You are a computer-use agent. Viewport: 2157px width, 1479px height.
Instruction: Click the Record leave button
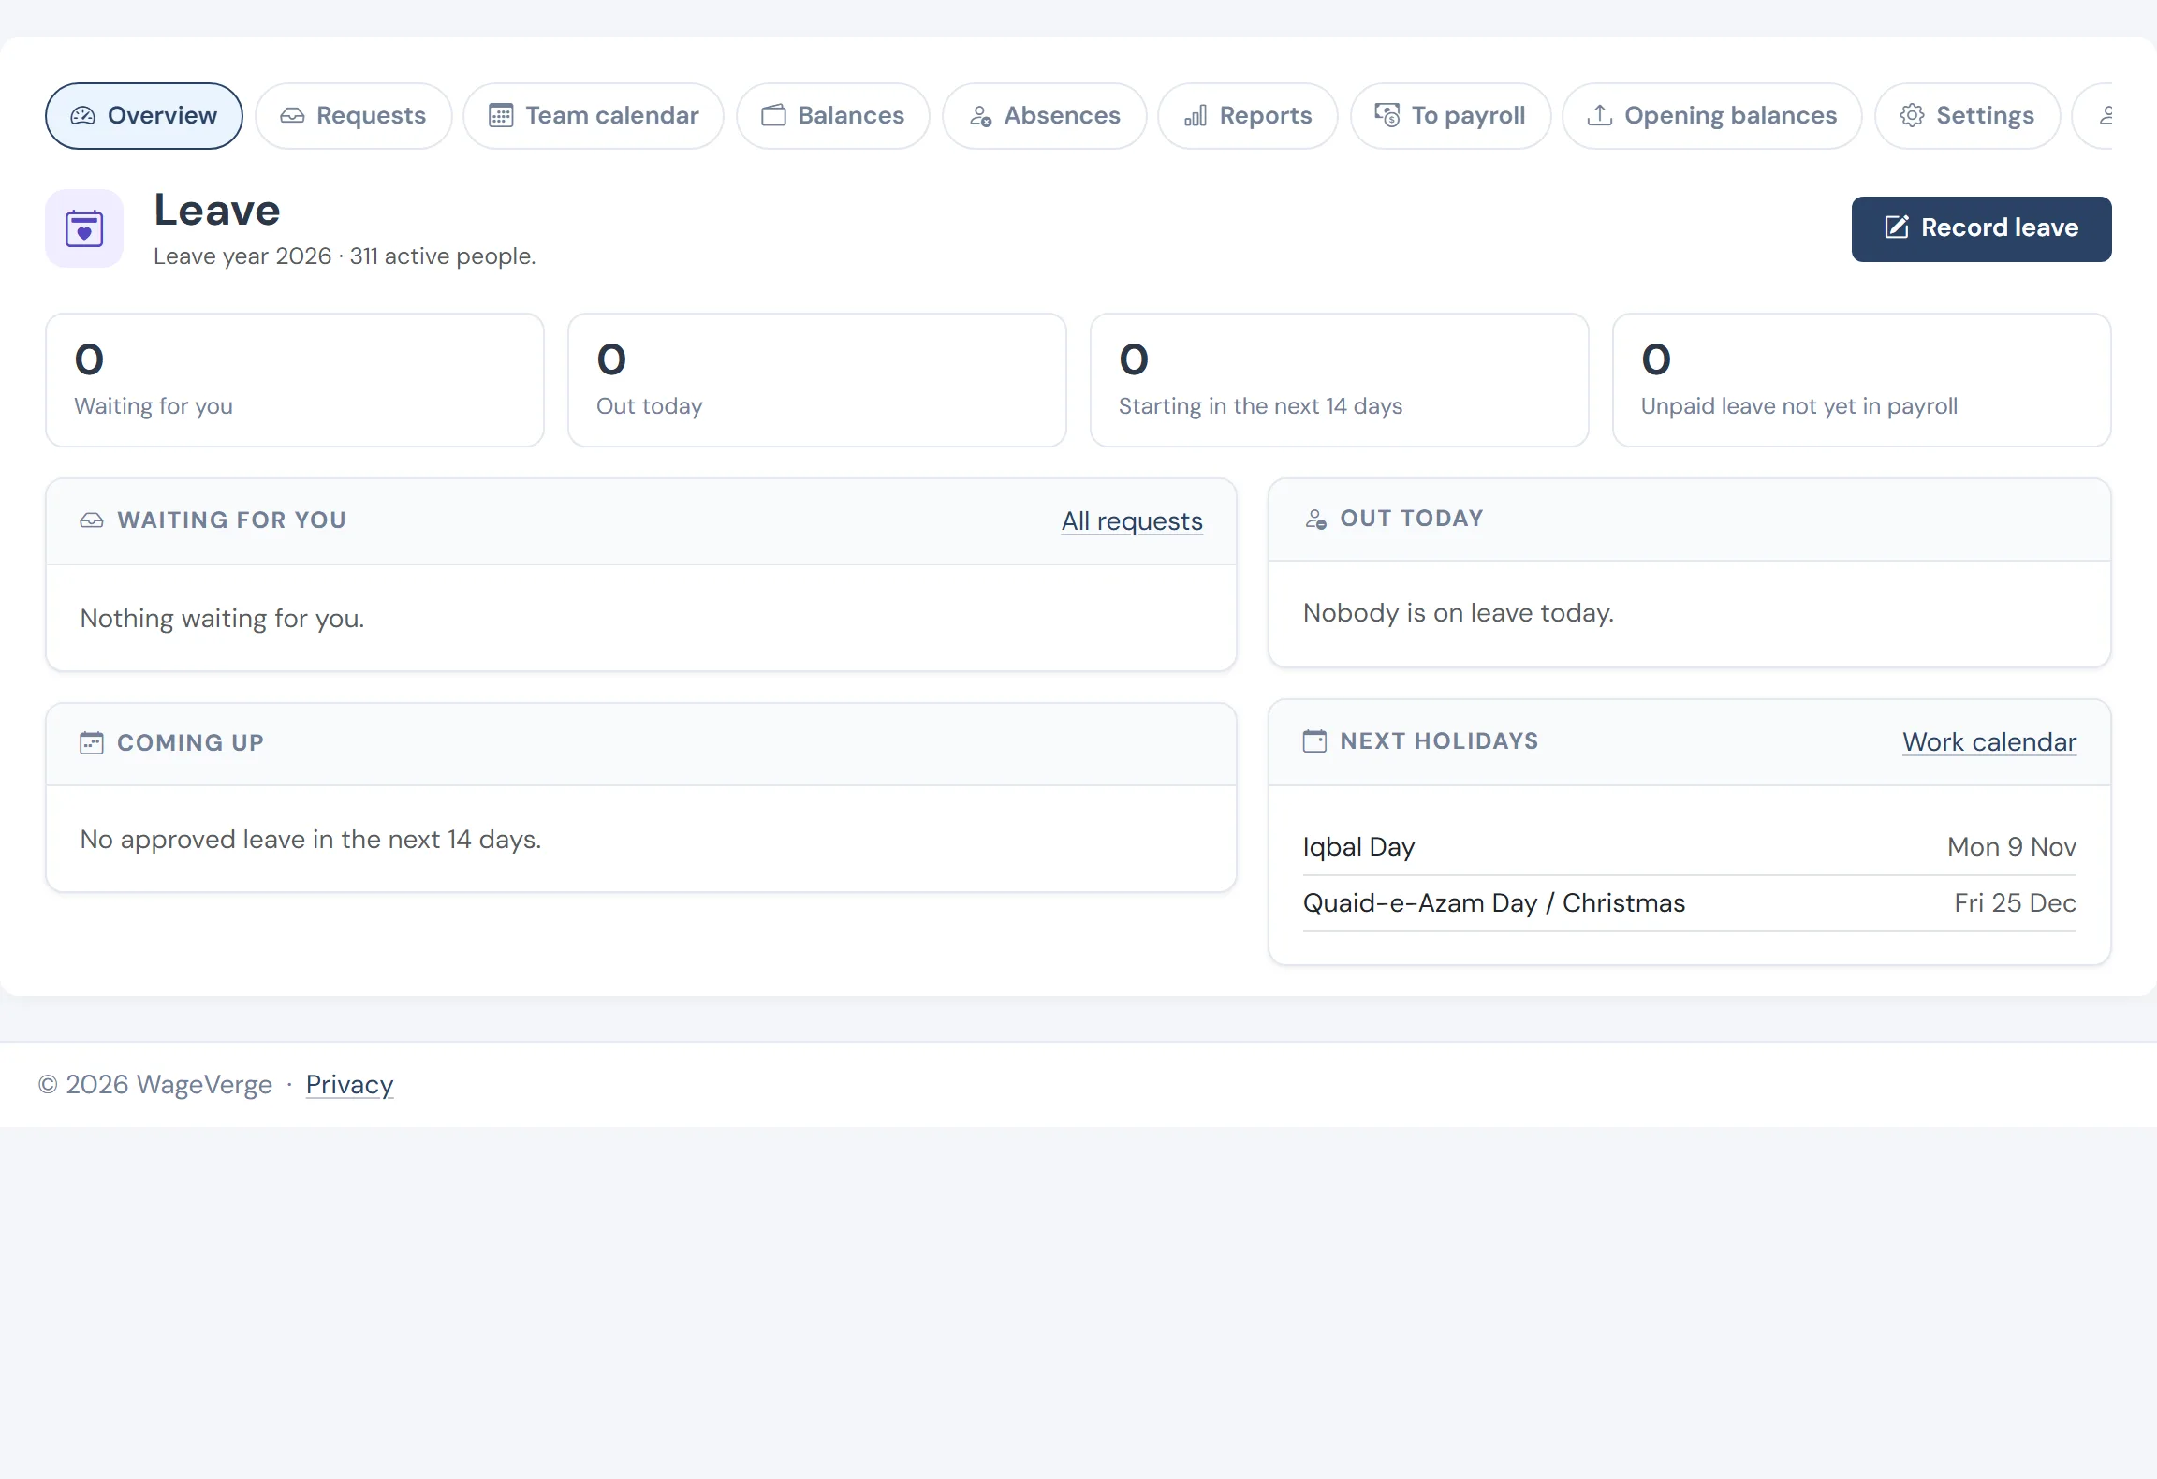pyautogui.click(x=1981, y=229)
